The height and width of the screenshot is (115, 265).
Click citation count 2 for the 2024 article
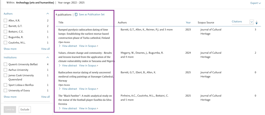pos(255,53)
